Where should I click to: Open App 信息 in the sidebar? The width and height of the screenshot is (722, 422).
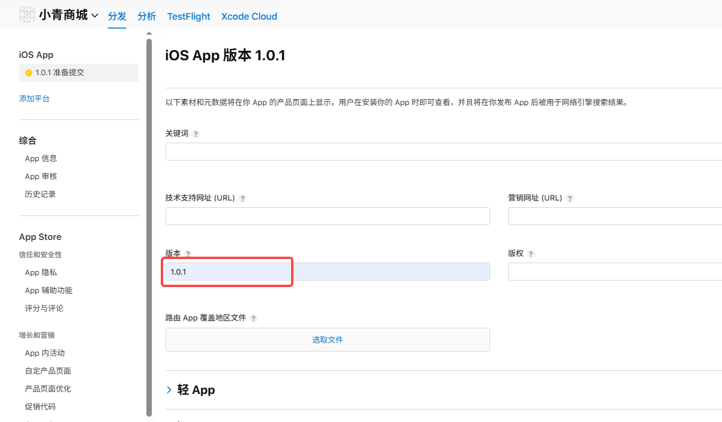click(x=41, y=158)
